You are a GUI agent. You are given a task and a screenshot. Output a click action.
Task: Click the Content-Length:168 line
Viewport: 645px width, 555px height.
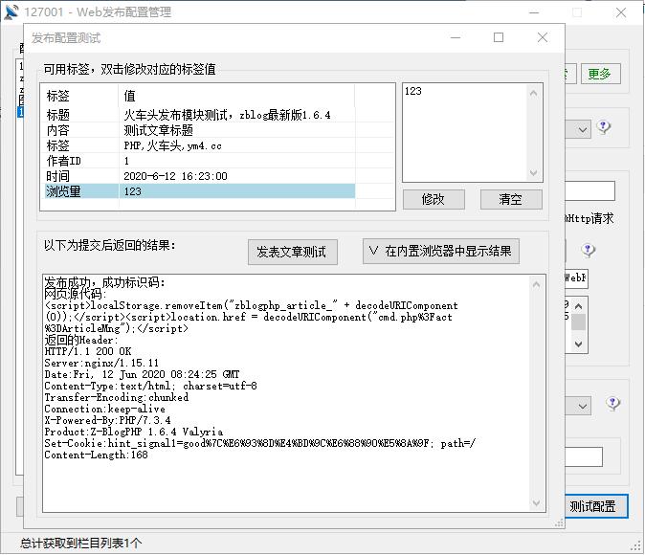(x=96, y=455)
